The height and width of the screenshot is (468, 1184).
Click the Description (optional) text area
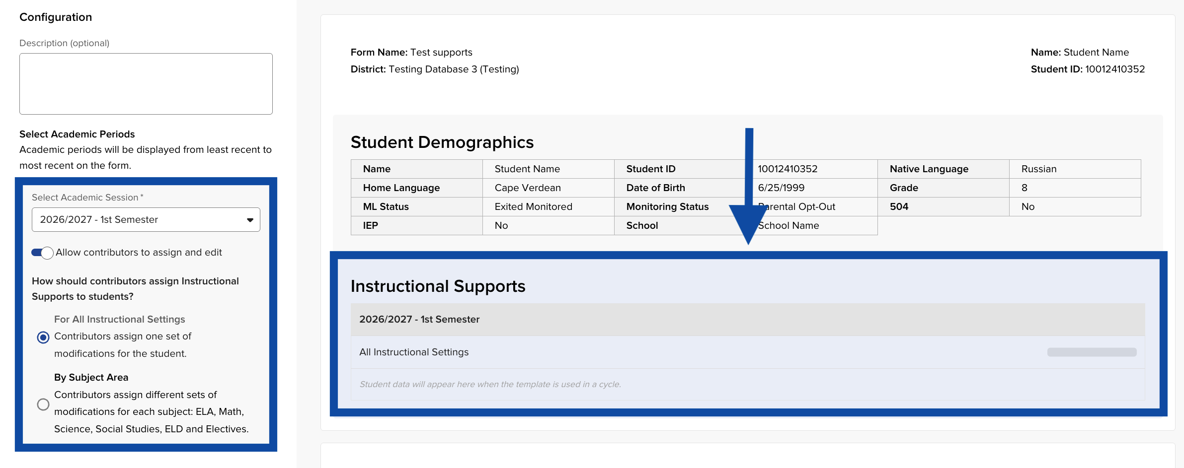146,84
